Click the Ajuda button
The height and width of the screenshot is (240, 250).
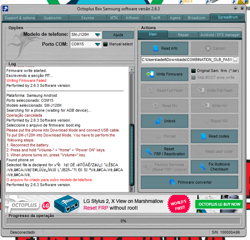118,35
